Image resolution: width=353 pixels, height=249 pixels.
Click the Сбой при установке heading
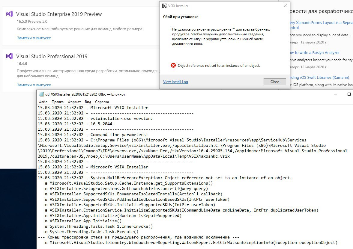(181, 17)
